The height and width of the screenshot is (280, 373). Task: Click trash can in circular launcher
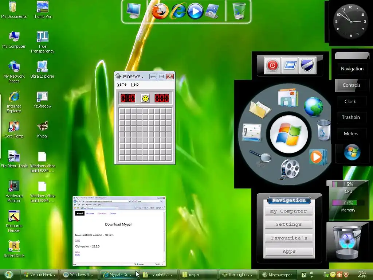point(324,130)
